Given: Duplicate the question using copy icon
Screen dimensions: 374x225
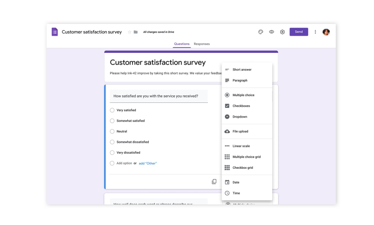Looking at the screenshot, I should pyautogui.click(x=214, y=182).
